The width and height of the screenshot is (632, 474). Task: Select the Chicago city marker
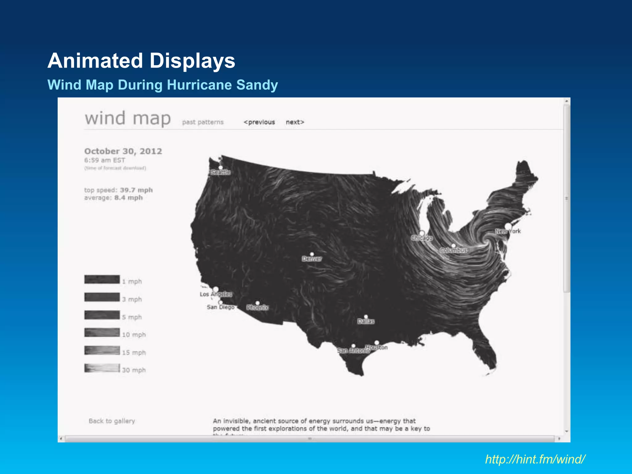coord(422,233)
